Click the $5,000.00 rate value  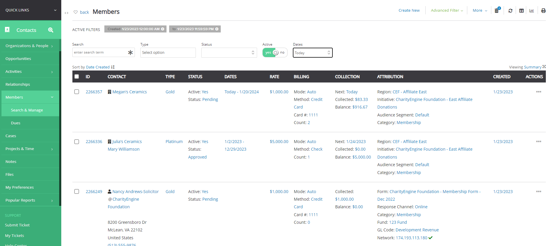pyautogui.click(x=279, y=142)
